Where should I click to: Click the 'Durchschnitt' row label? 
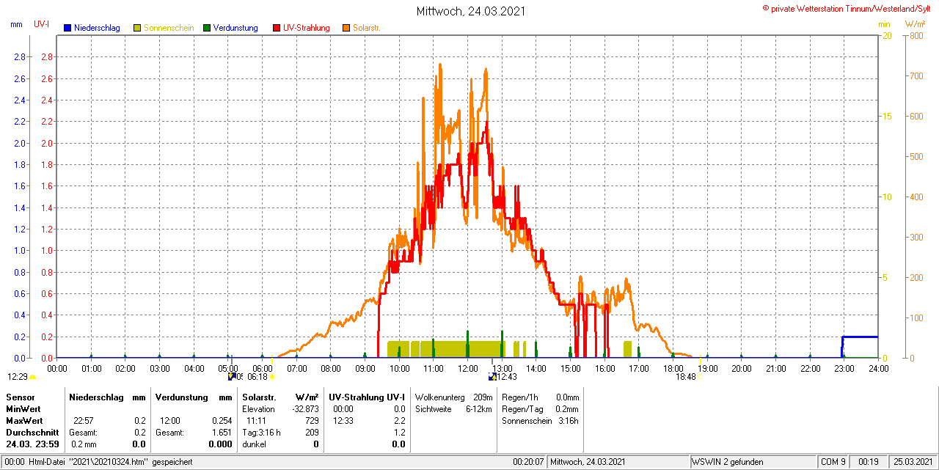(x=32, y=433)
